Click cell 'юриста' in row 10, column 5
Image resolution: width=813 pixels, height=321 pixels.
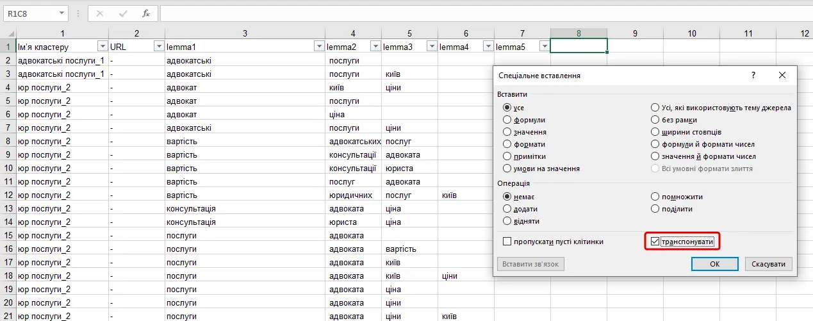(x=409, y=168)
